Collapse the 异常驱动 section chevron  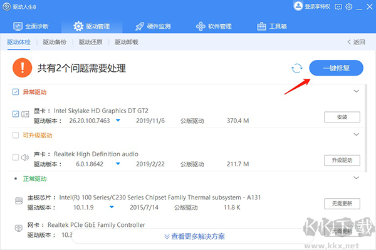pyautogui.click(x=357, y=91)
